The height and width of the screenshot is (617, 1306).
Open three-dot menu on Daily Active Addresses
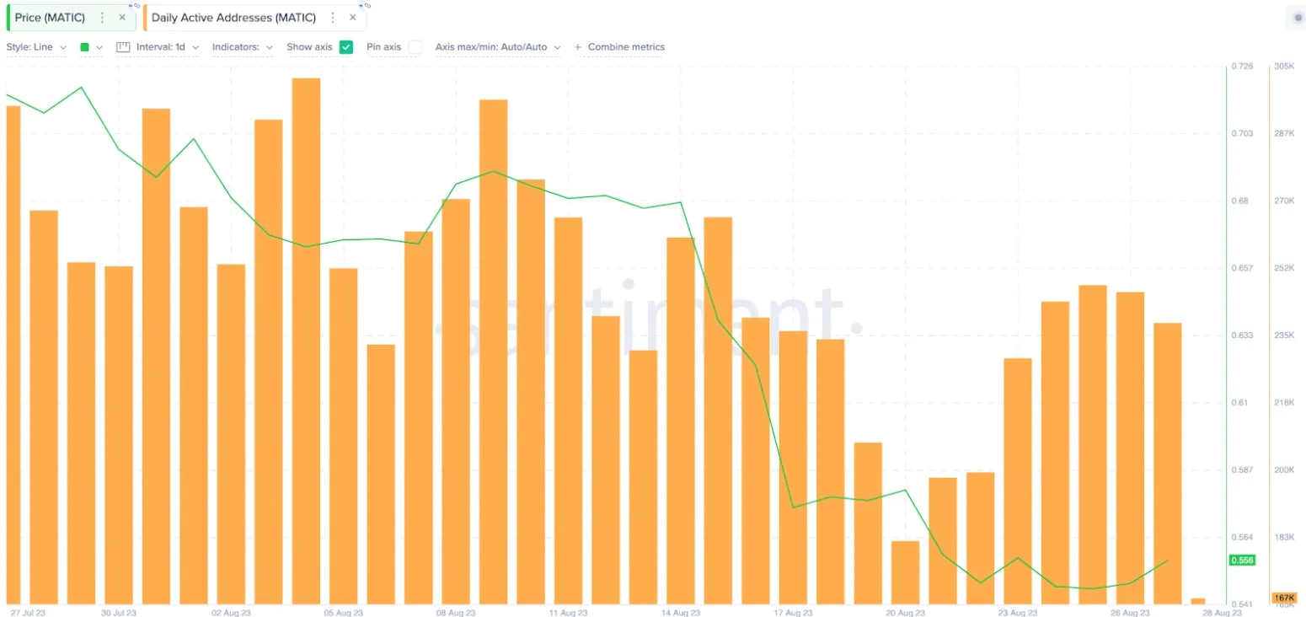[x=333, y=18]
